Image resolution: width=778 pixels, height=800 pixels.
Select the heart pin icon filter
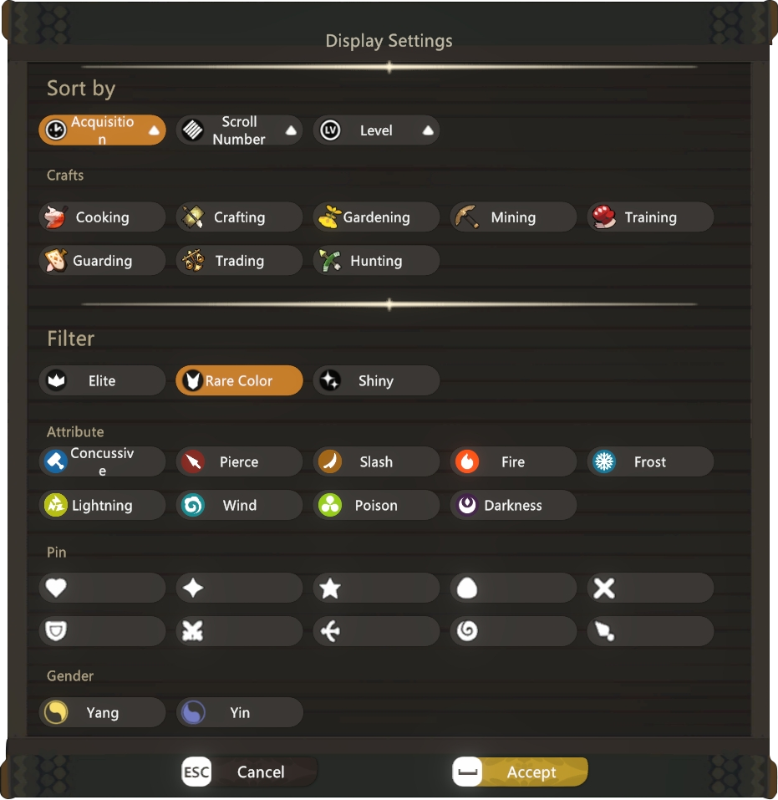[102, 588]
